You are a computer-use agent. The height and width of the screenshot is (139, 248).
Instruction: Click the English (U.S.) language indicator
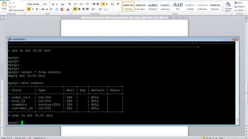coord(40,138)
